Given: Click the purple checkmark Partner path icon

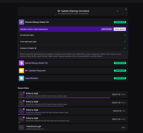Looking at the screenshot, I should click(x=21, y=22).
